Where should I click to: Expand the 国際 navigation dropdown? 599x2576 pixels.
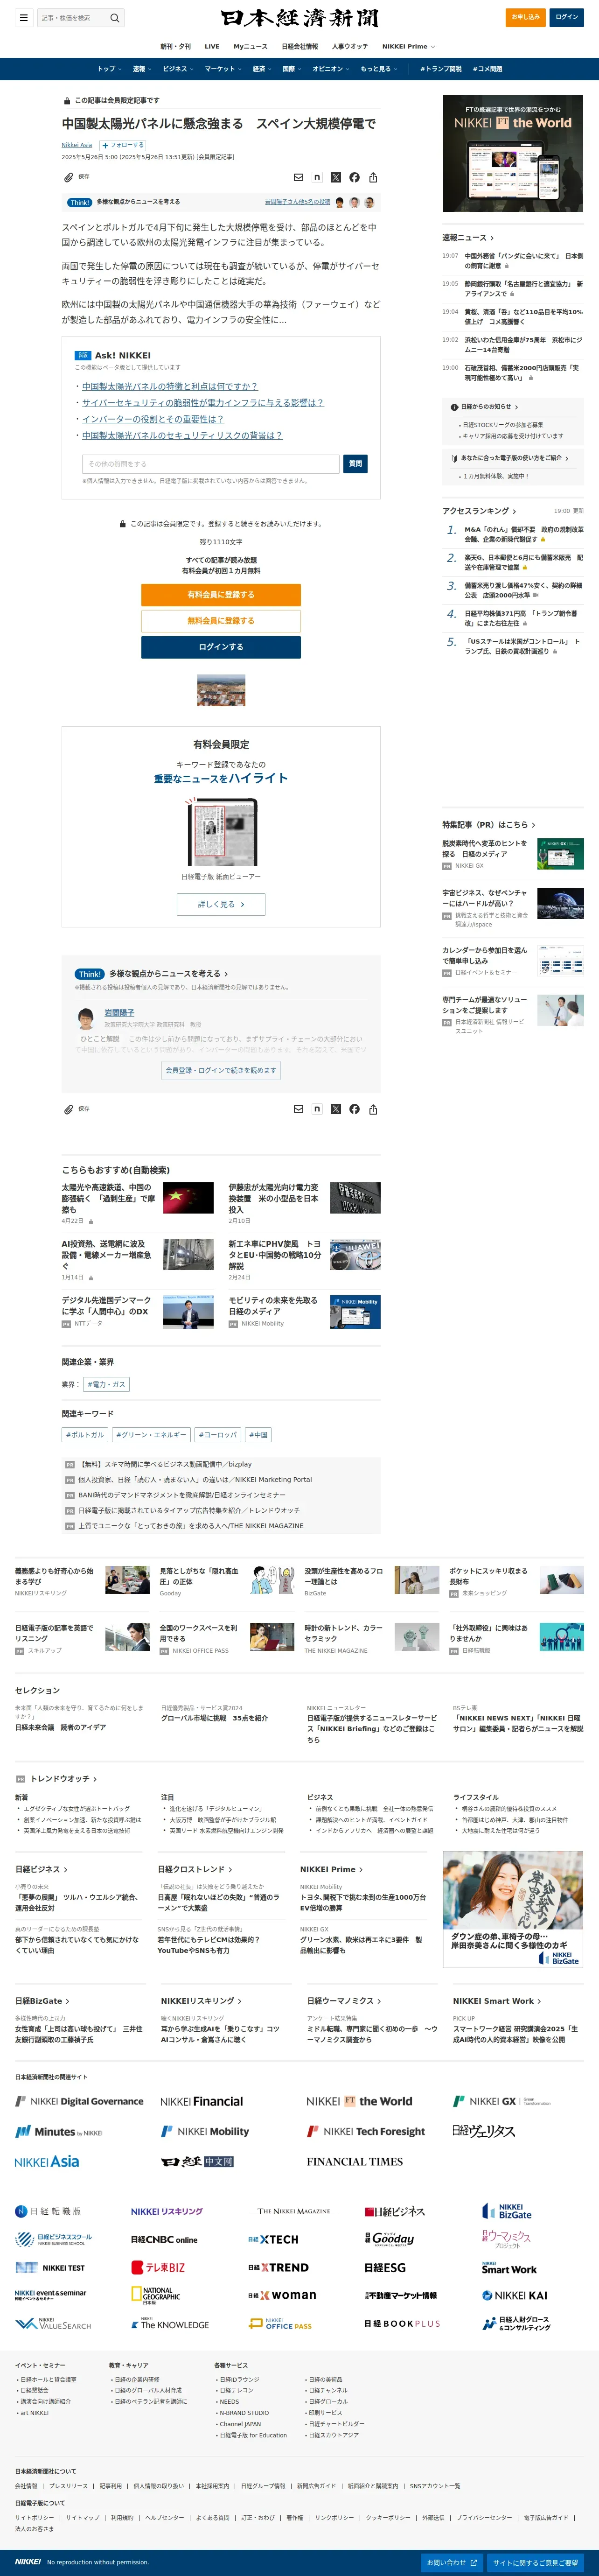coord(292,69)
